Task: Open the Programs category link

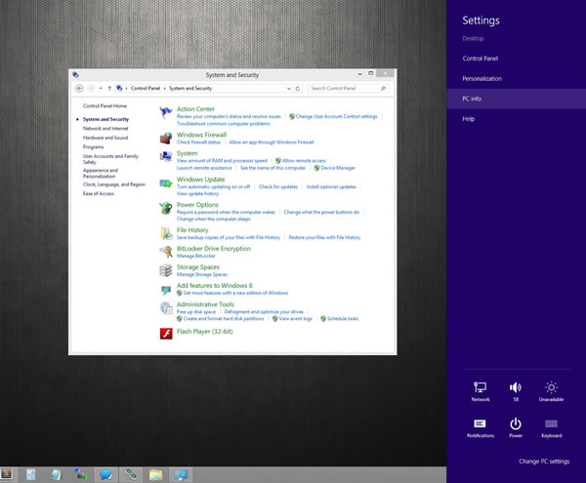Action: 94,147
